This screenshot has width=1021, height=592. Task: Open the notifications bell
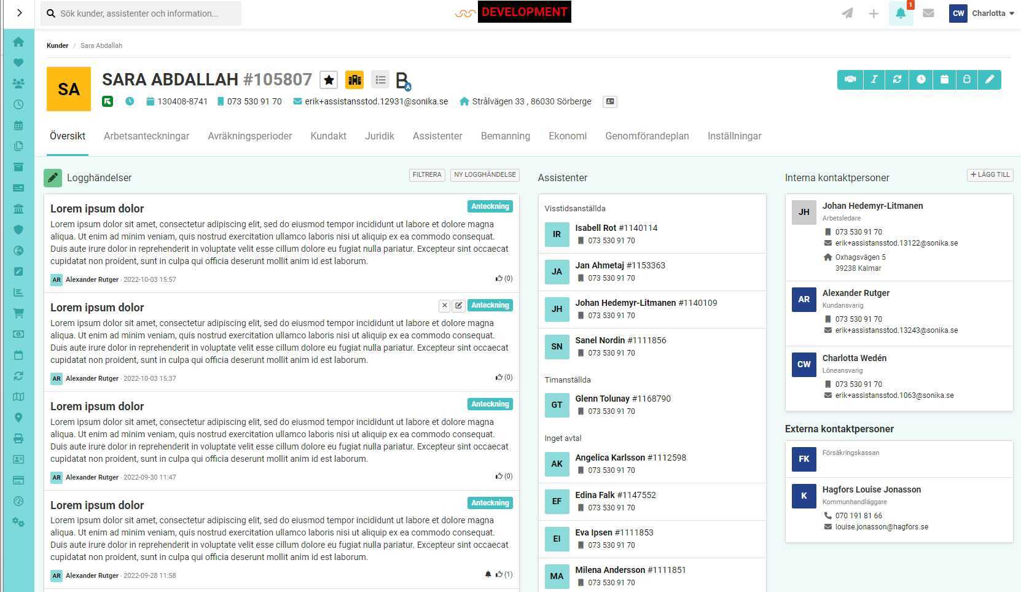(x=901, y=13)
